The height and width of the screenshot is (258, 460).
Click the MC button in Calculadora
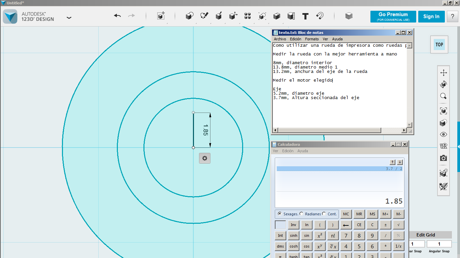346,214
